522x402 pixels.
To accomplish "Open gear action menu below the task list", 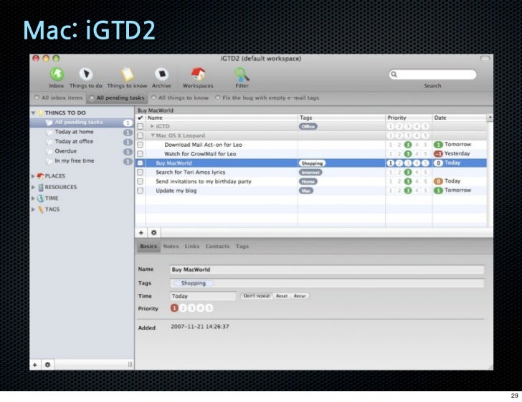I will click(153, 233).
